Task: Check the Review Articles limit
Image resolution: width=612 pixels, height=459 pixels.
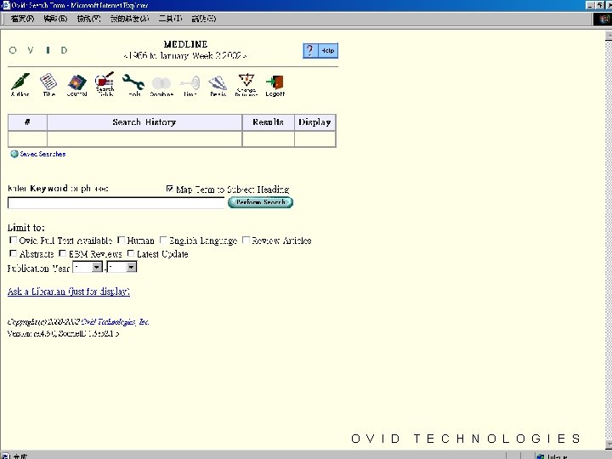Action: click(x=246, y=240)
